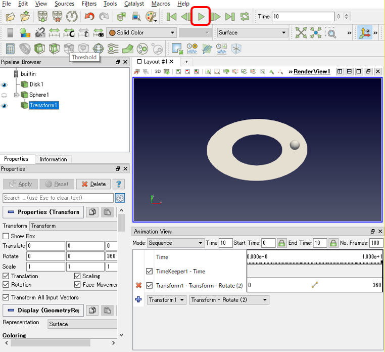Viewport: 385px width, 352px height.
Task: Click the Properties search input field
Action: 58,198
